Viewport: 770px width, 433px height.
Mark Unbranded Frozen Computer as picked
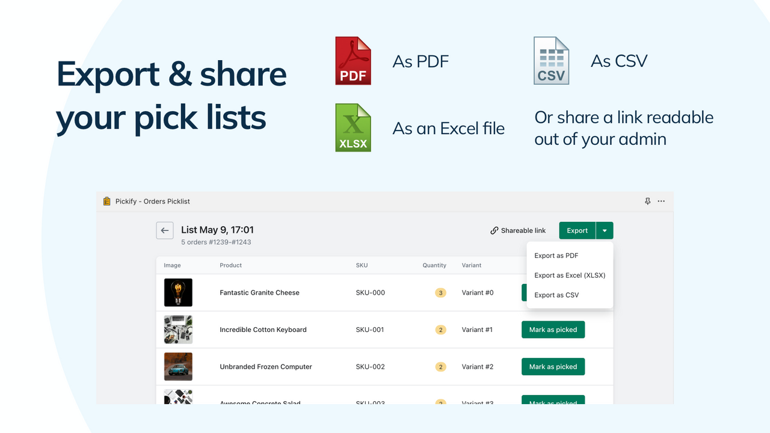(553, 366)
